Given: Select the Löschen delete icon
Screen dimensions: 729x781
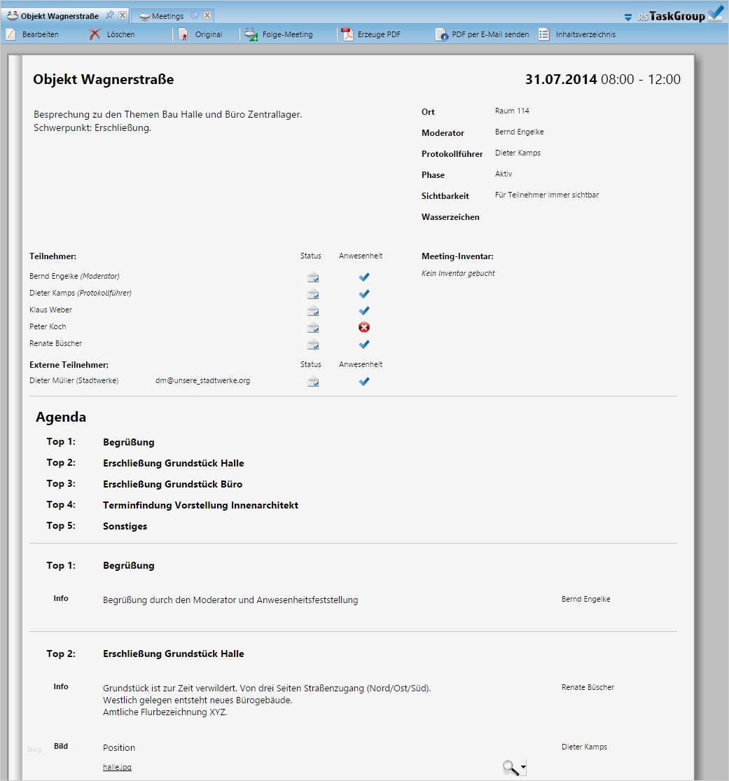Looking at the screenshot, I should tap(92, 34).
